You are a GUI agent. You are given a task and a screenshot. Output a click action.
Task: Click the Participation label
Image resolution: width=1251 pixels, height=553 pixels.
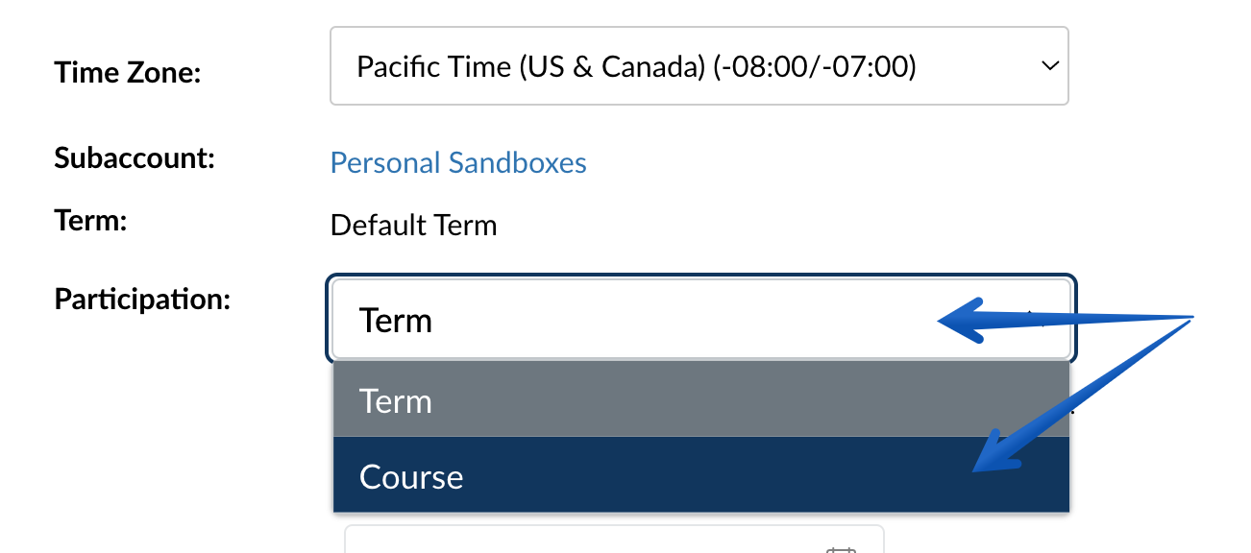pyautogui.click(x=142, y=299)
